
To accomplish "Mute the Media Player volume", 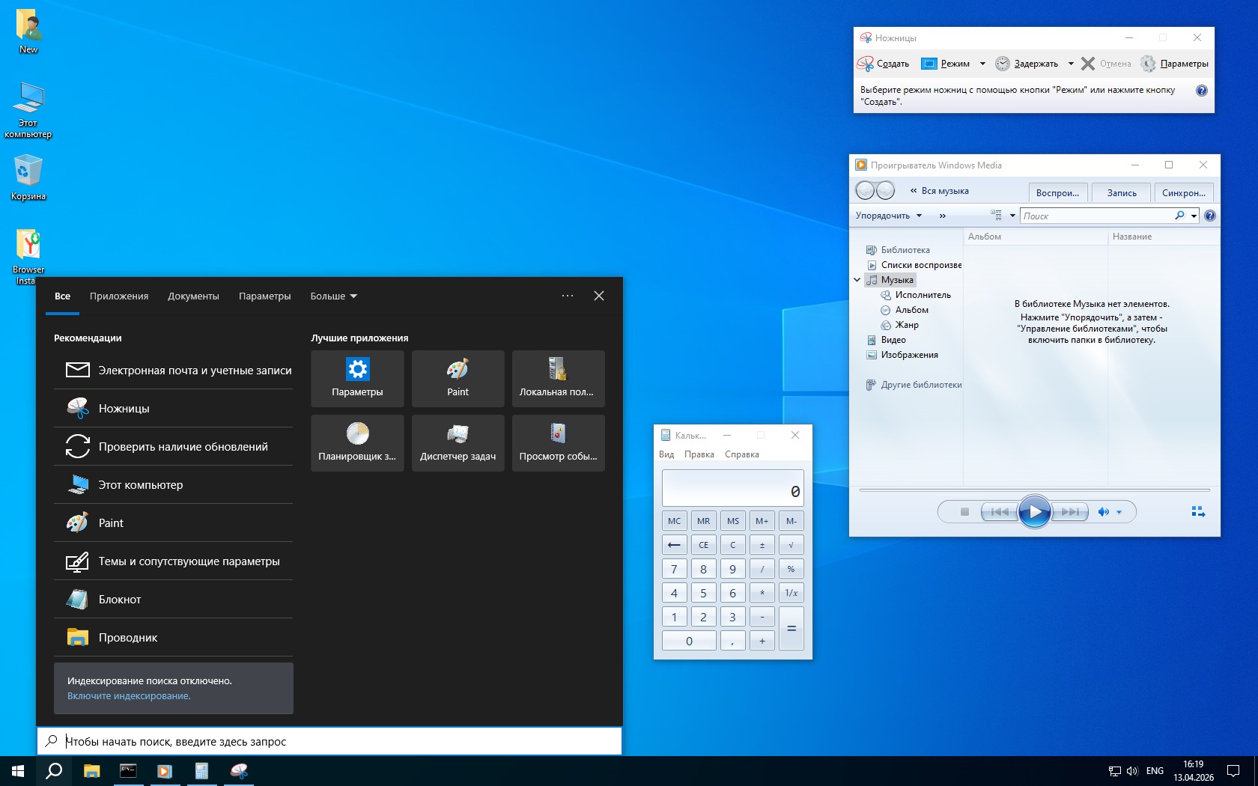I will point(1103,512).
